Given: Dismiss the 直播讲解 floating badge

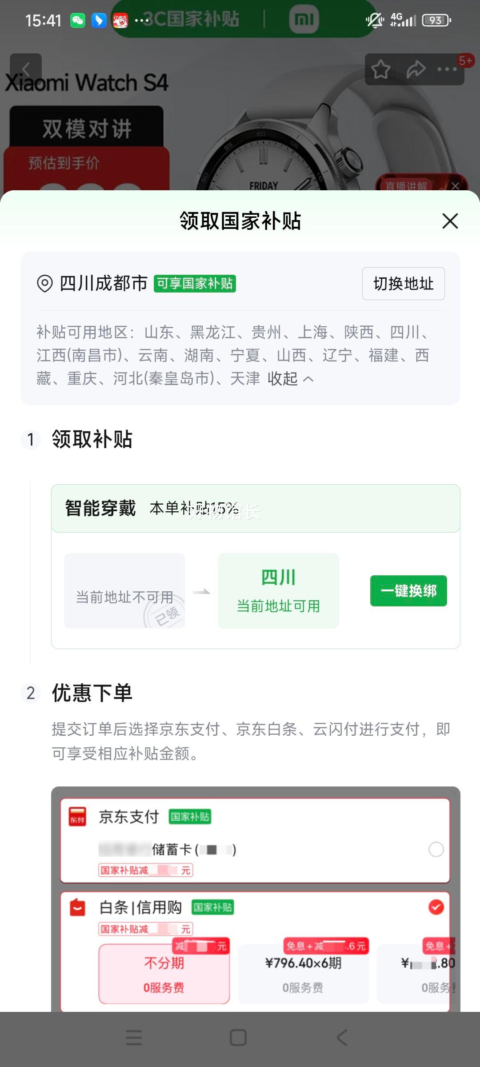Looking at the screenshot, I should [x=455, y=186].
